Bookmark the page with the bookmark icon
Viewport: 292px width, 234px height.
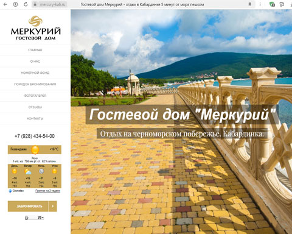250,4
